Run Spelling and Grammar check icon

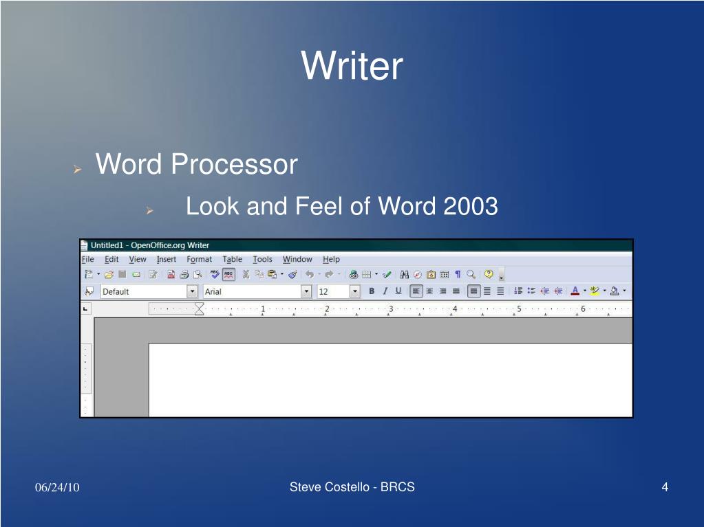click(x=215, y=274)
